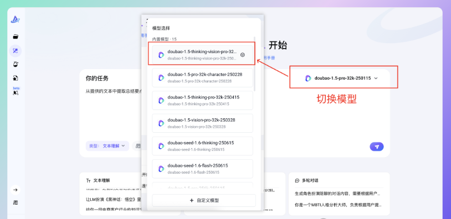Select the highlighted prompt tool sidebar icon

pos(16,51)
